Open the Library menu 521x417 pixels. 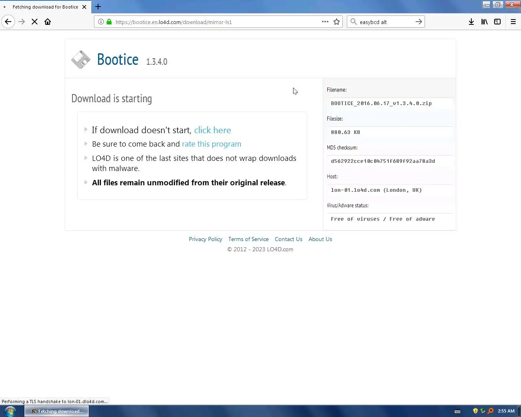[484, 22]
